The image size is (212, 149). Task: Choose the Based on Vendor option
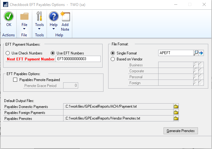pyautogui.click(x=113, y=59)
